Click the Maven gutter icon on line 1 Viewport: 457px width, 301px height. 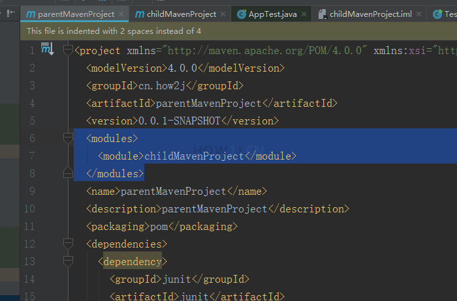coord(47,49)
